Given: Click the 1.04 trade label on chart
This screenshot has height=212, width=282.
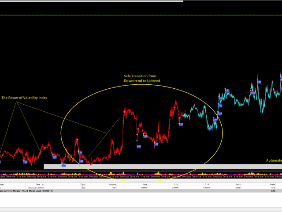Looking at the screenshot, I should 80,152.
